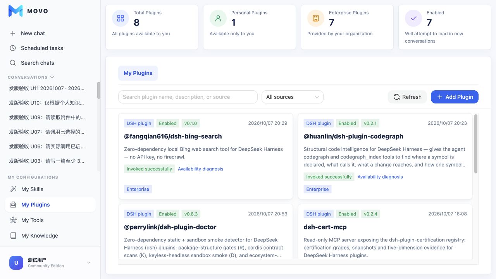Click the Personal Plugins person icon
The height and width of the screenshot is (279, 496).
tap(218, 18)
